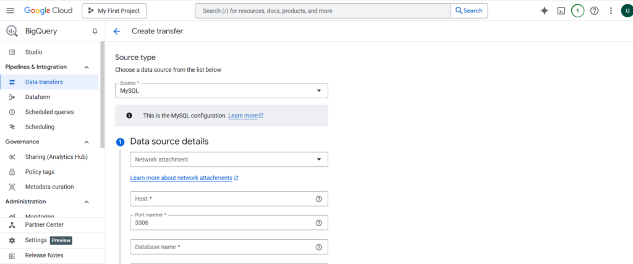The image size is (633, 264).
Task: Click the Partner Center icon
Action: point(12,225)
